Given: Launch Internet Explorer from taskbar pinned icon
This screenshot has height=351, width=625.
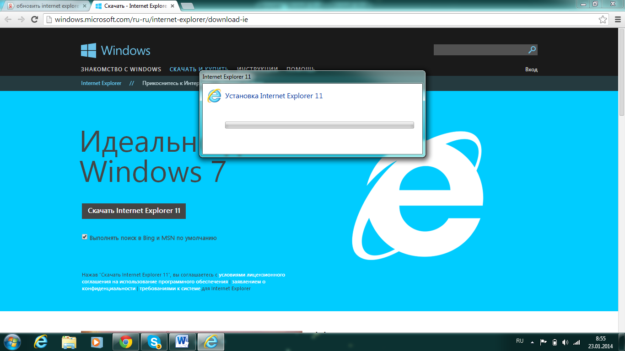Looking at the screenshot, I should [x=41, y=342].
